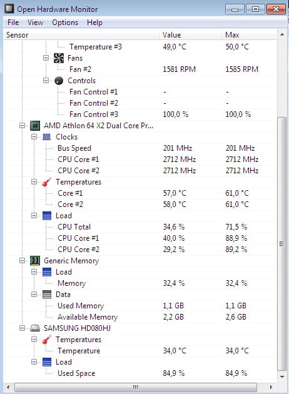Collapse the SAMSUNG HD080HJ node
The image size is (289, 394).
(22, 328)
